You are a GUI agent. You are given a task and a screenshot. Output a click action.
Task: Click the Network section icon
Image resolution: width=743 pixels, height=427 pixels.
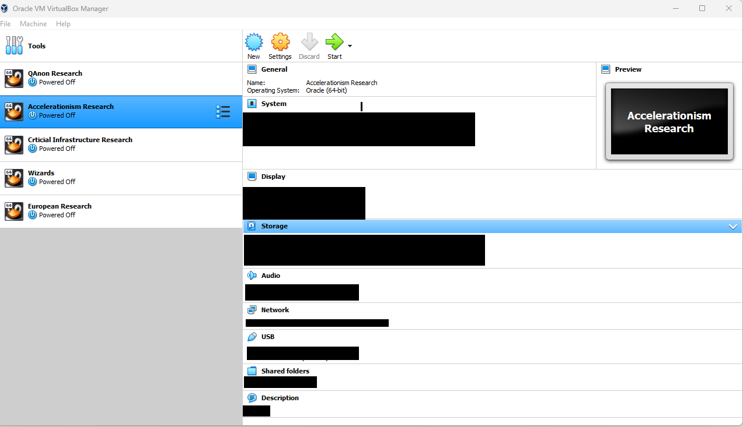click(x=252, y=310)
